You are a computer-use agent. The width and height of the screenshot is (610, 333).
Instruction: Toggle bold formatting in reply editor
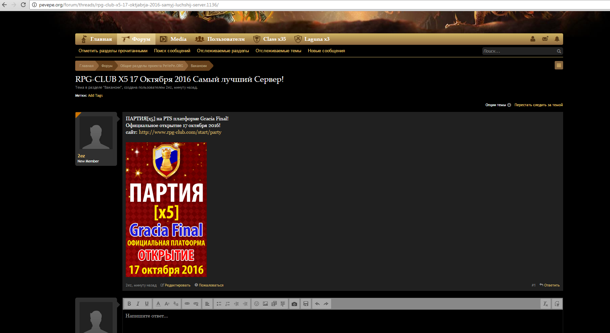(129, 304)
